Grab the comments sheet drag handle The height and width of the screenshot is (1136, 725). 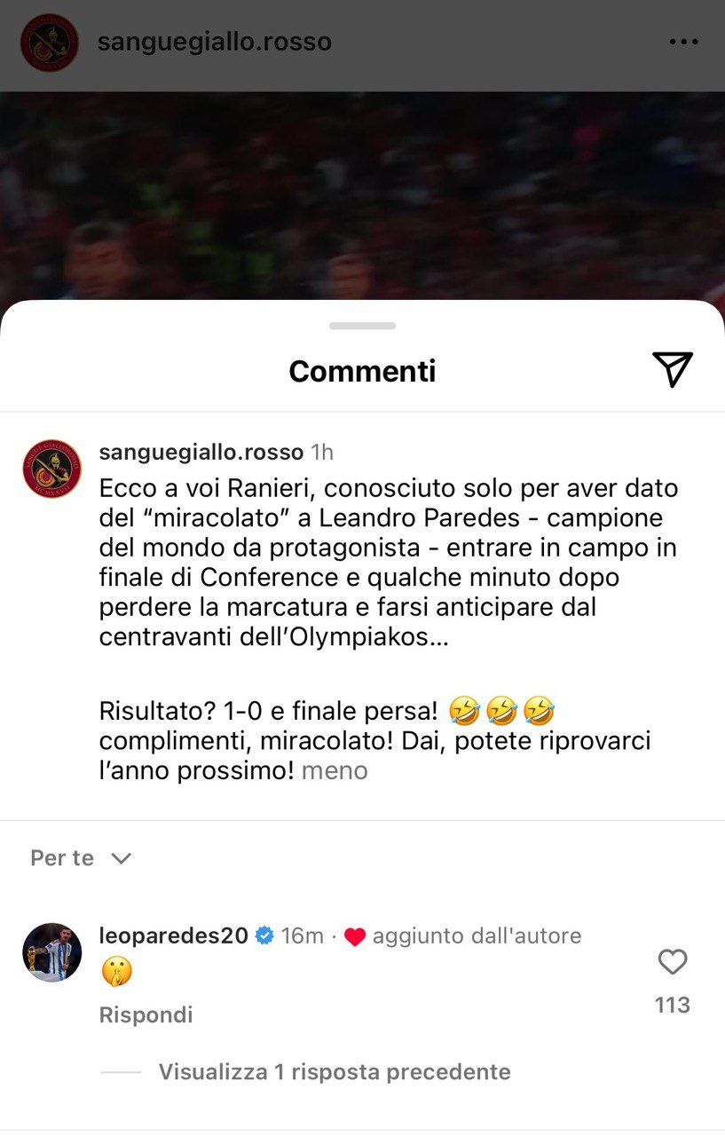362,326
